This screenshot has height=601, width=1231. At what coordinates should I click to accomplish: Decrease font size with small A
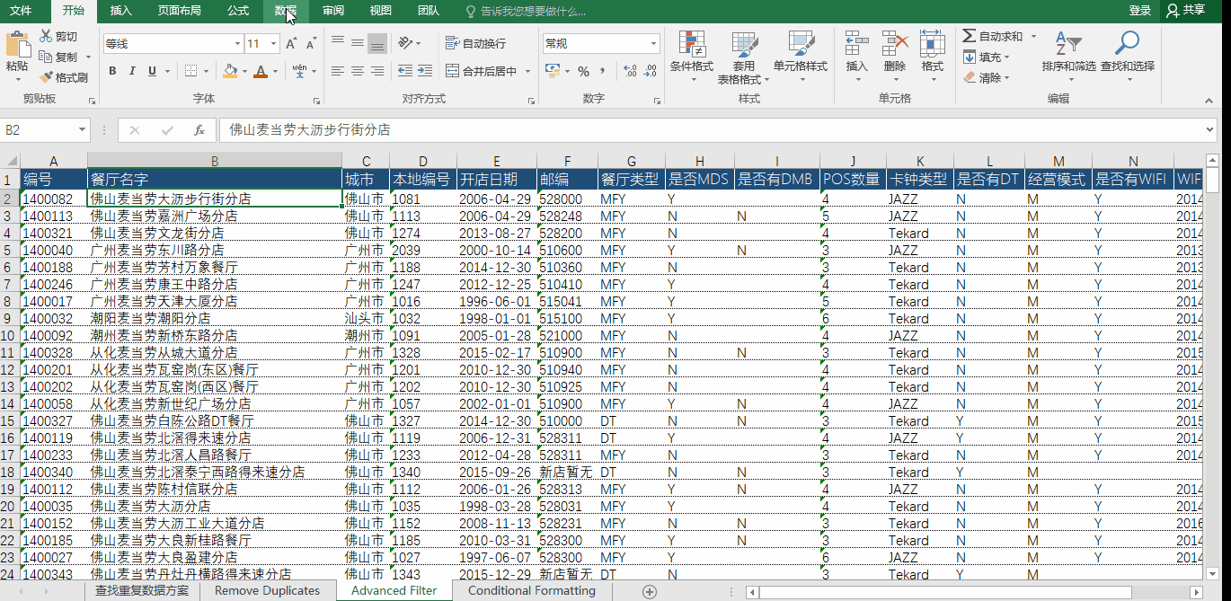(x=311, y=43)
